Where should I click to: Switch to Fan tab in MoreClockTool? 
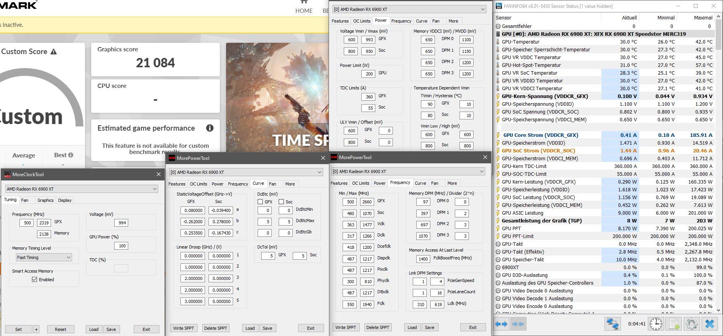pos(25,200)
